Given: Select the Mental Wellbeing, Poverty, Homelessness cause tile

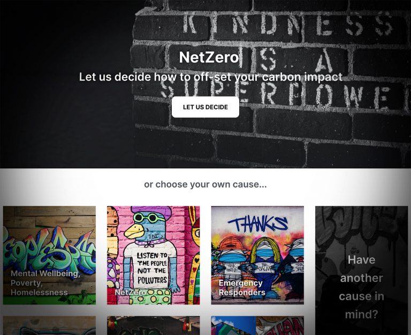Looking at the screenshot, I should [x=49, y=255].
